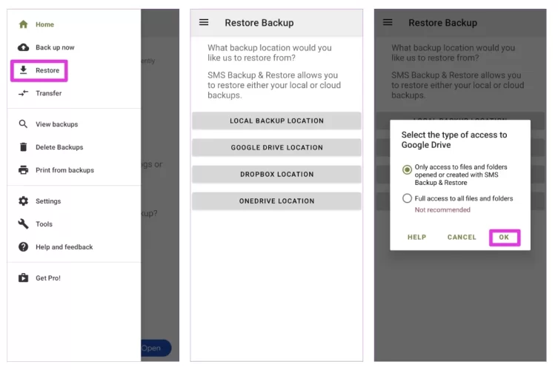Tap the DROPBOX LOCATION button
This screenshot has width=558, height=370.
click(x=276, y=175)
